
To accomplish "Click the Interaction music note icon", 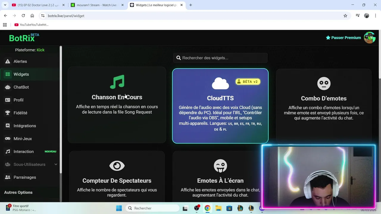I will pos(8,152).
